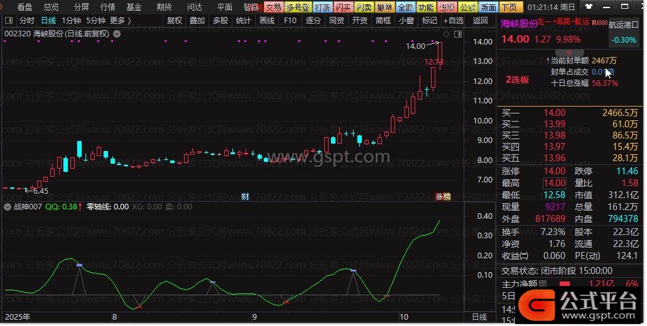Open the 基金 menu
Viewport: 647px width, 326px height.
[134, 7]
